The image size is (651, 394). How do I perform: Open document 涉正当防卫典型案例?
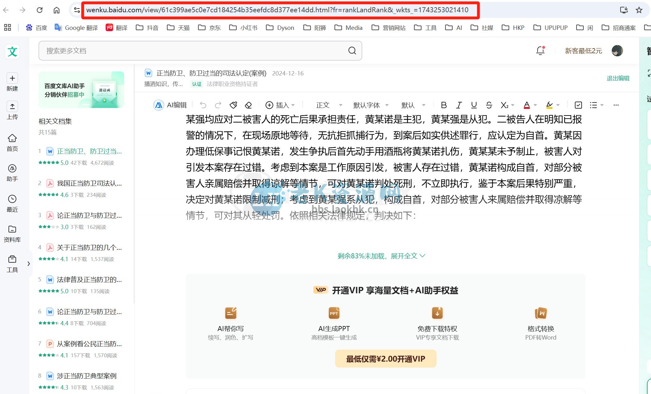point(87,376)
